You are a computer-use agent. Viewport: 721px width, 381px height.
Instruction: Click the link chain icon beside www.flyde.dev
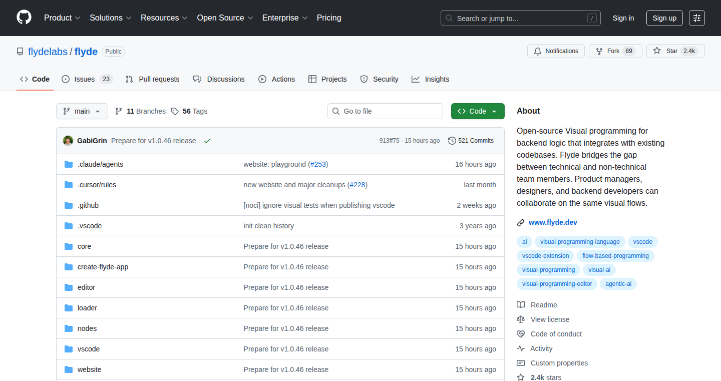point(521,222)
